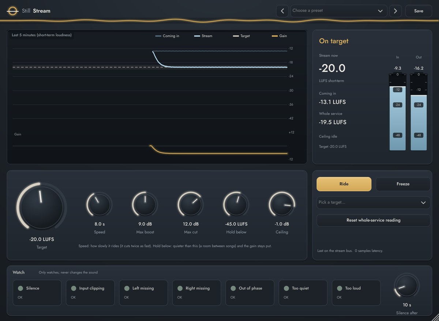This screenshot has width=439, height=321.
Task: Click the -16.2 output peak readout
Action: [419, 68]
